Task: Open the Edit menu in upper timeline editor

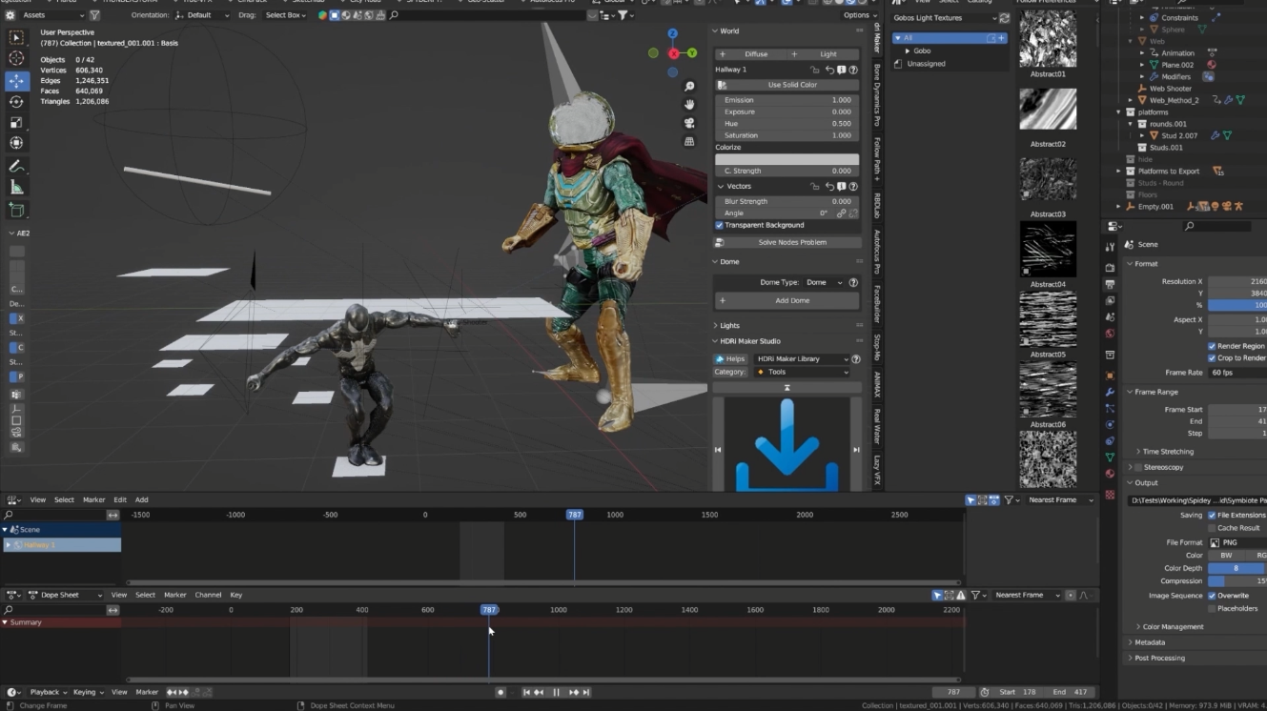Action: pyautogui.click(x=120, y=499)
